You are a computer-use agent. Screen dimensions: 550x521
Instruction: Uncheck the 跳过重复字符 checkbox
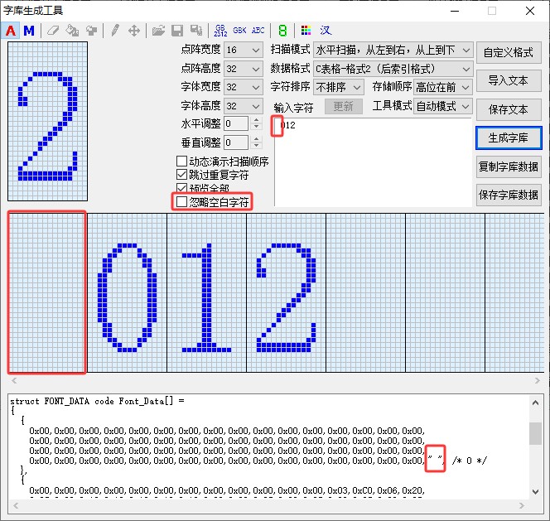pyautogui.click(x=182, y=176)
